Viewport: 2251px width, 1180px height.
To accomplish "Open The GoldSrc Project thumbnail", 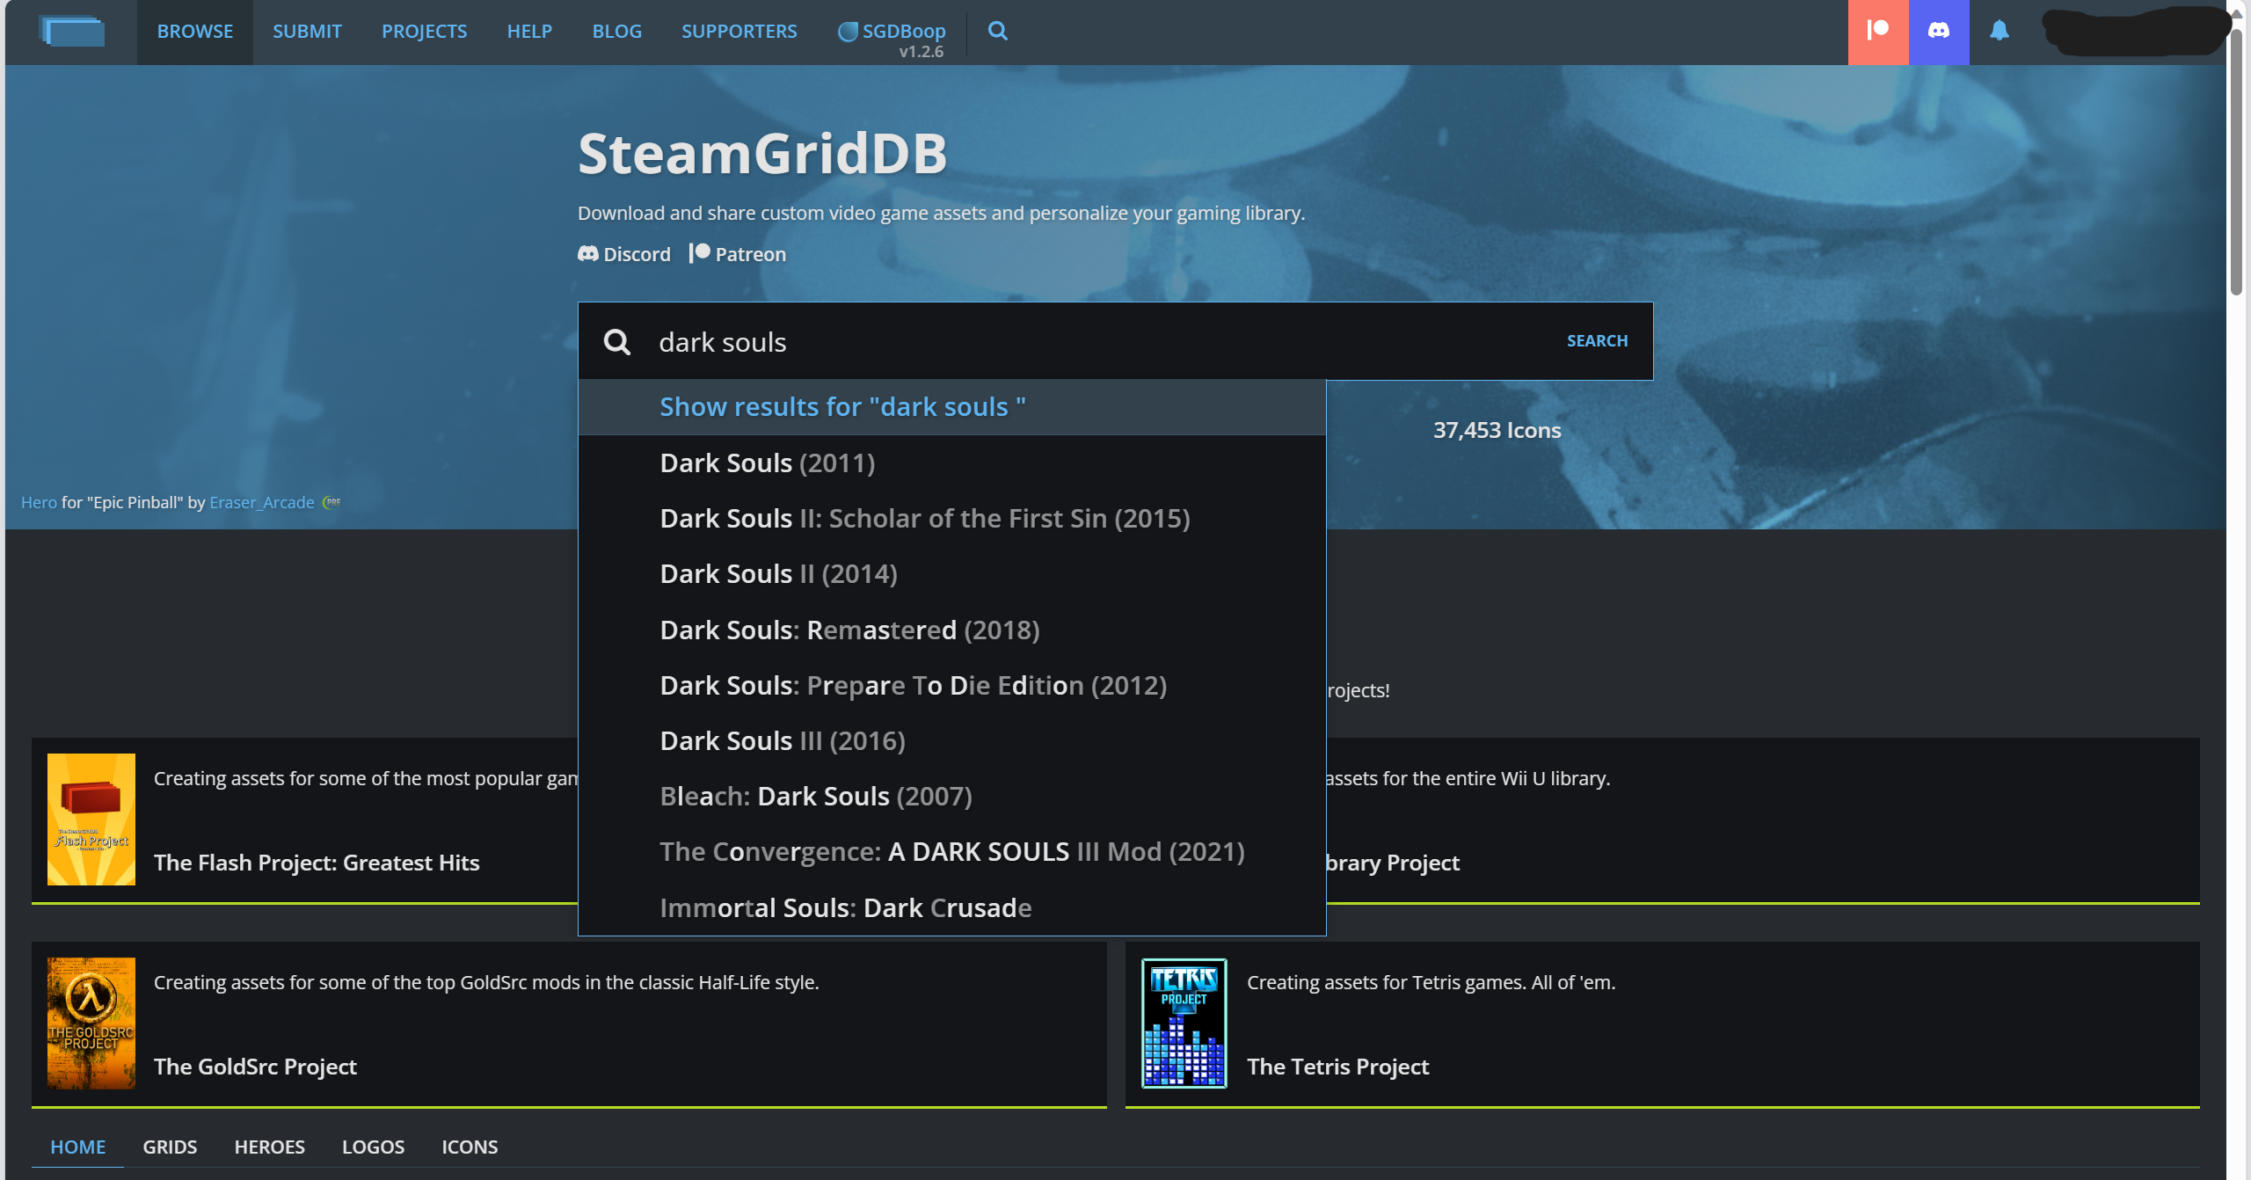I will [x=91, y=1023].
